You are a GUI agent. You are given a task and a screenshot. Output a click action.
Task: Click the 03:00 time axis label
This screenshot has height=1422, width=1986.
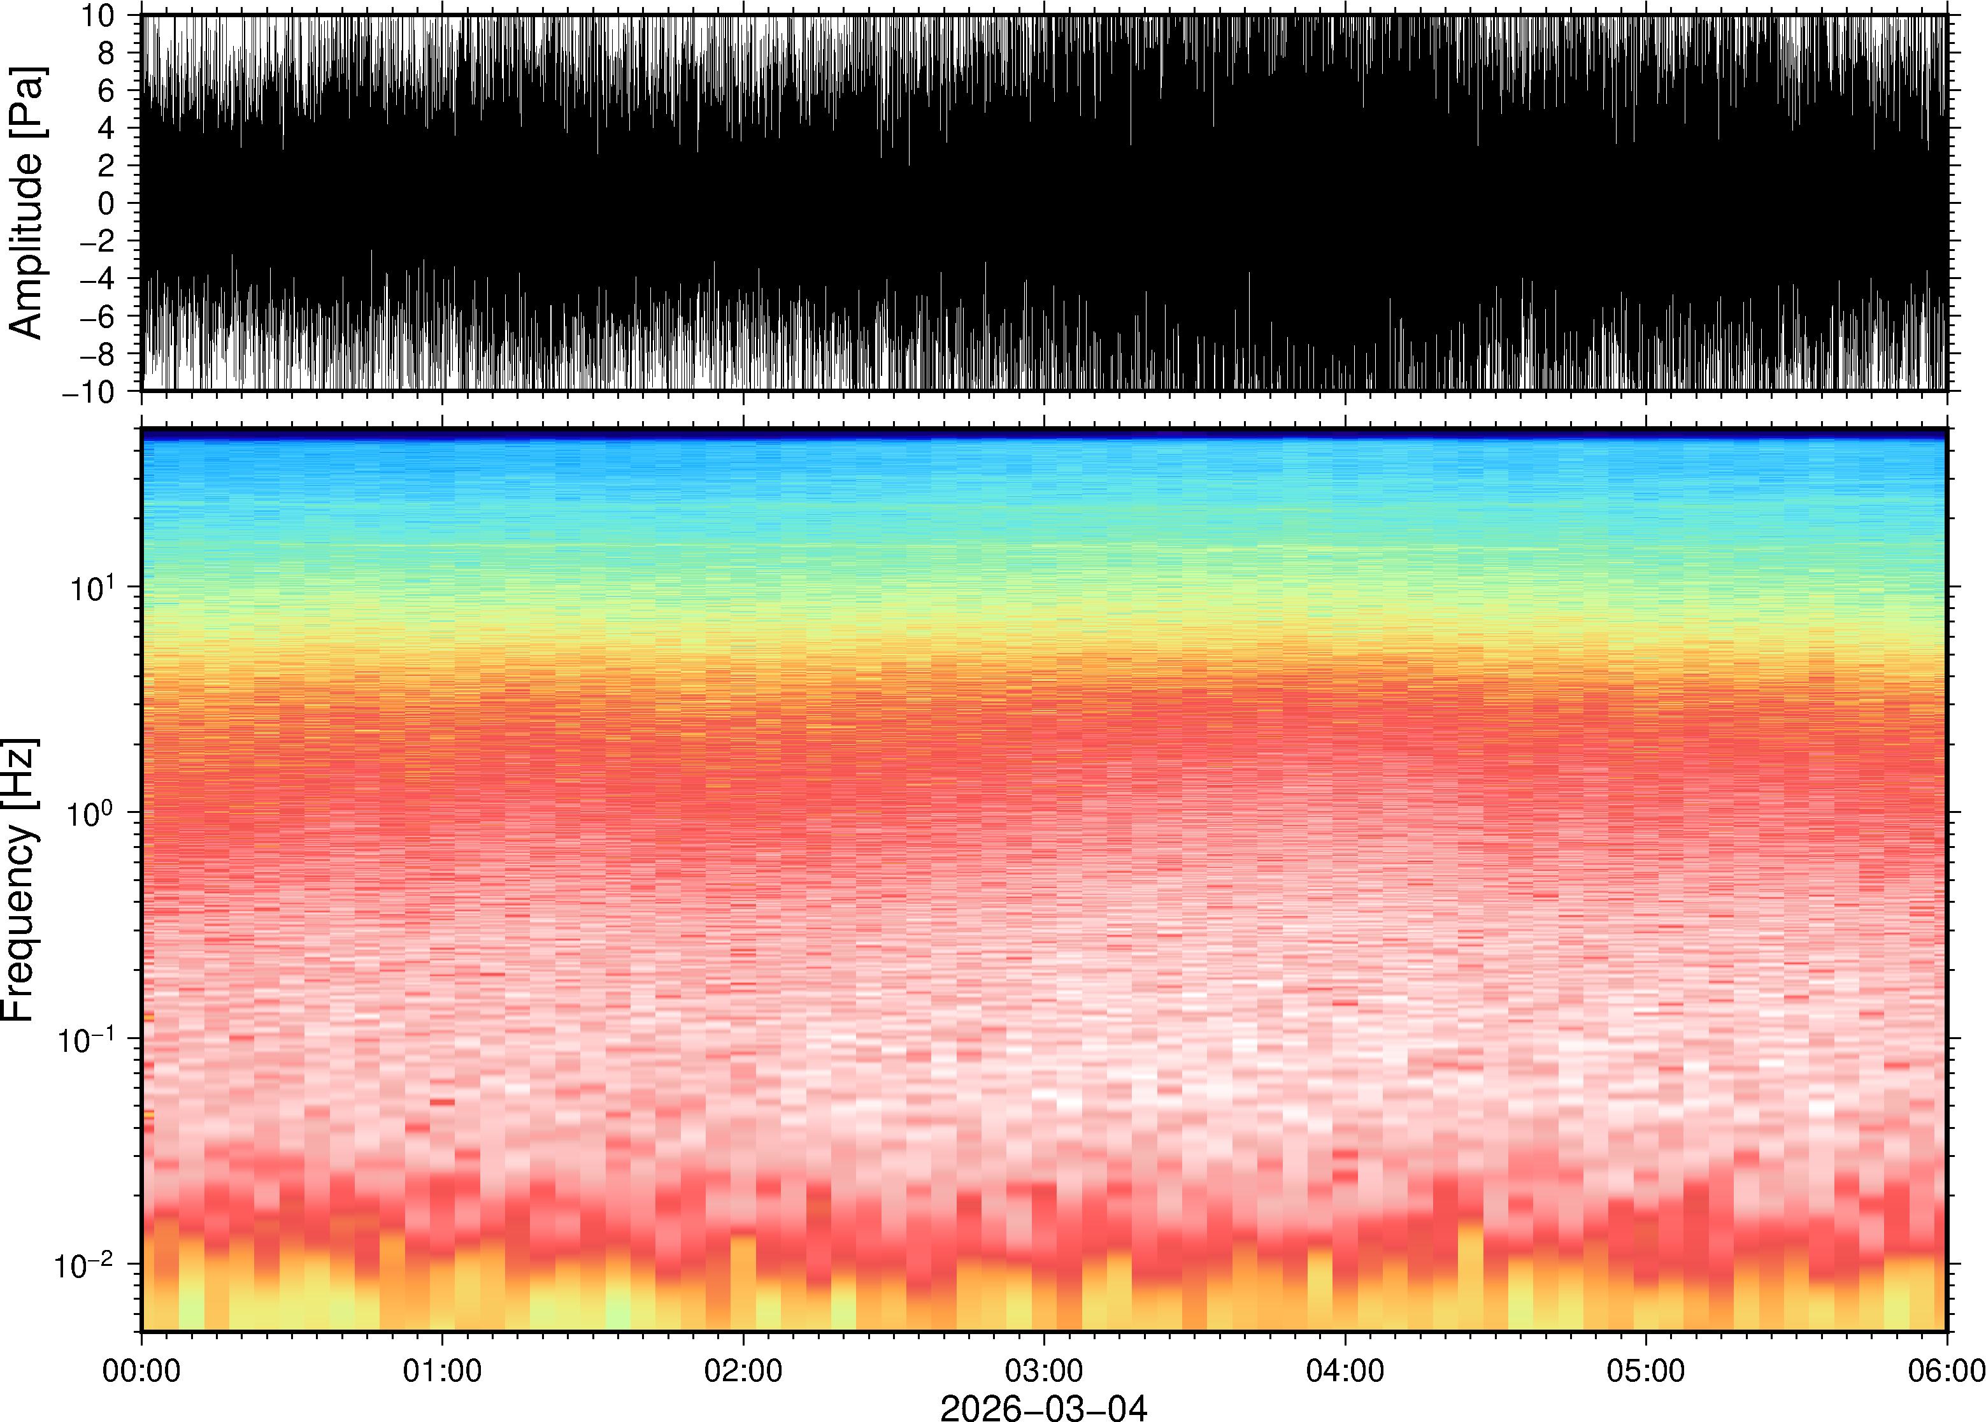[1043, 1370]
